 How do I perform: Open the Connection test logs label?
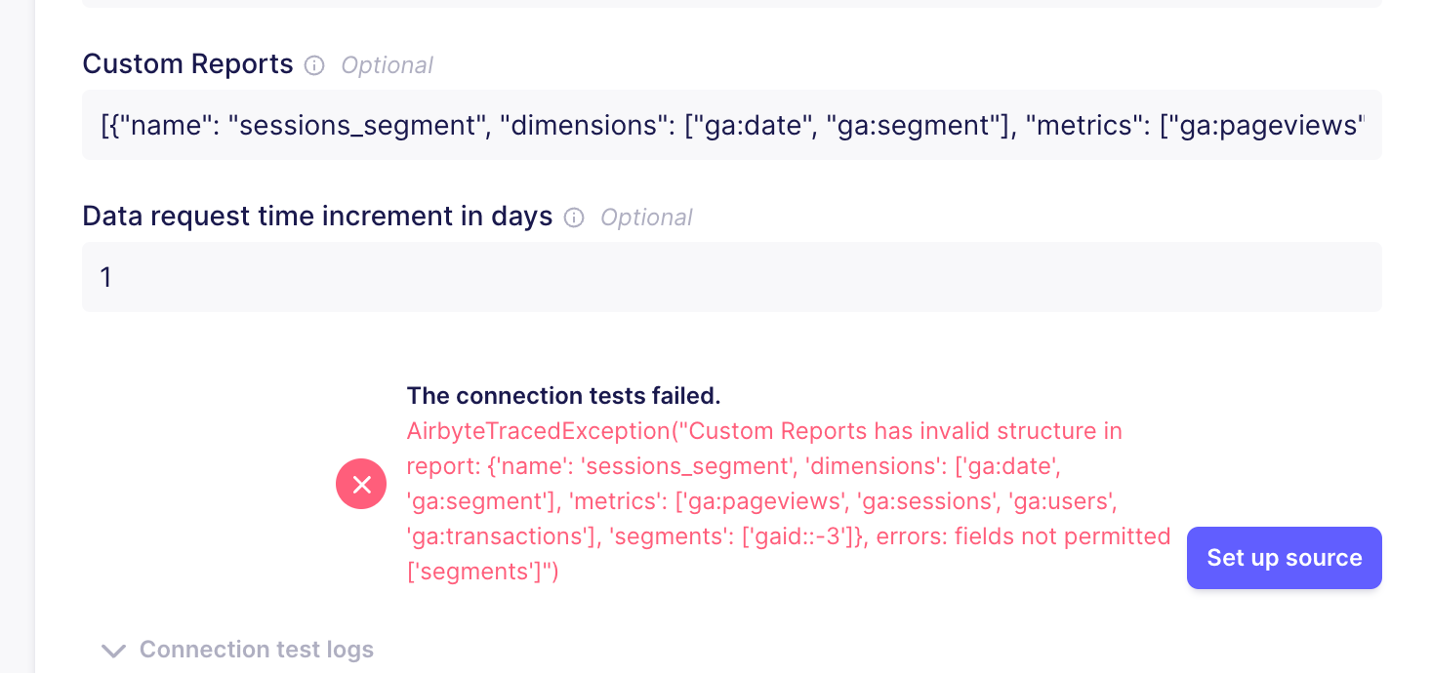coord(256,650)
